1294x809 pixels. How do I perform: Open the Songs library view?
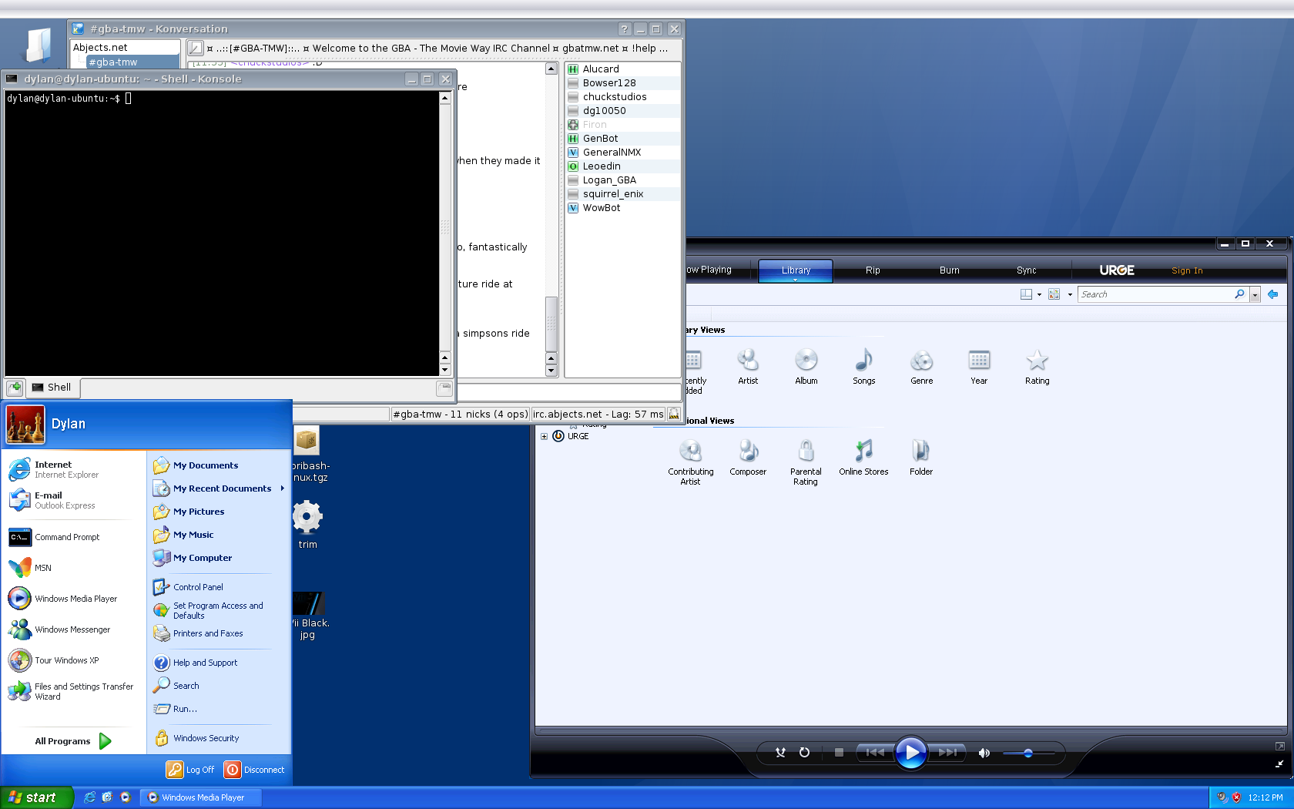click(x=863, y=361)
